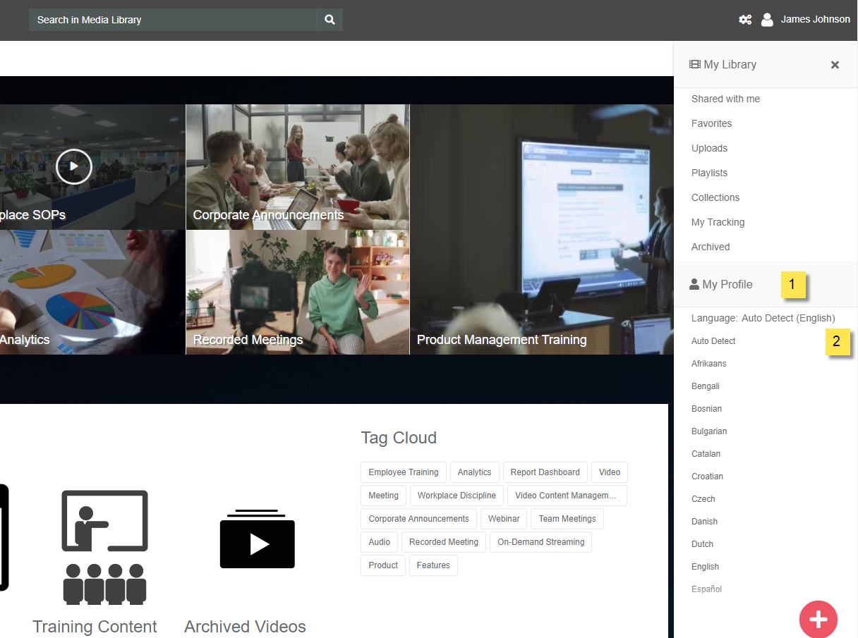
Task: Open the settings gears icon
Action: (744, 20)
